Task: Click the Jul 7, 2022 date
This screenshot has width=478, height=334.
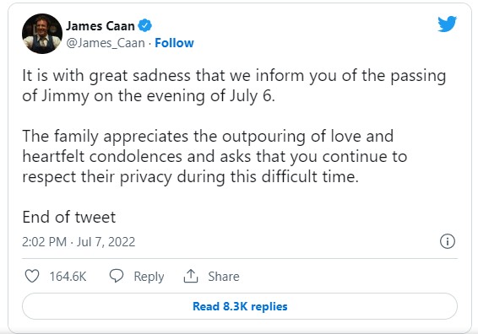Action: pos(106,242)
